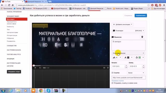The image size is (166, 93).
Task: Open Другие закладки bookmarks folder
Action: pyautogui.click(x=158, y=9)
